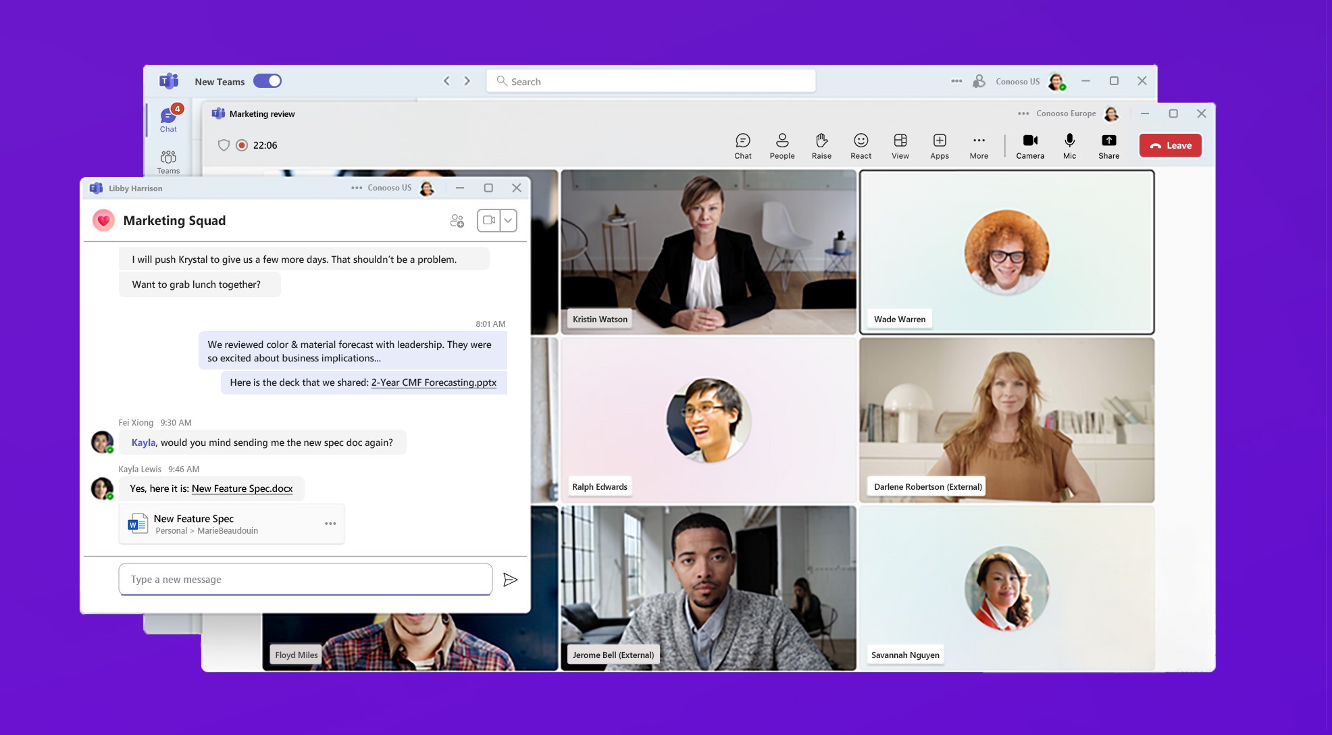This screenshot has width=1332, height=735.
Task: Select Kristin Watson's video tile
Action: (709, 252)
